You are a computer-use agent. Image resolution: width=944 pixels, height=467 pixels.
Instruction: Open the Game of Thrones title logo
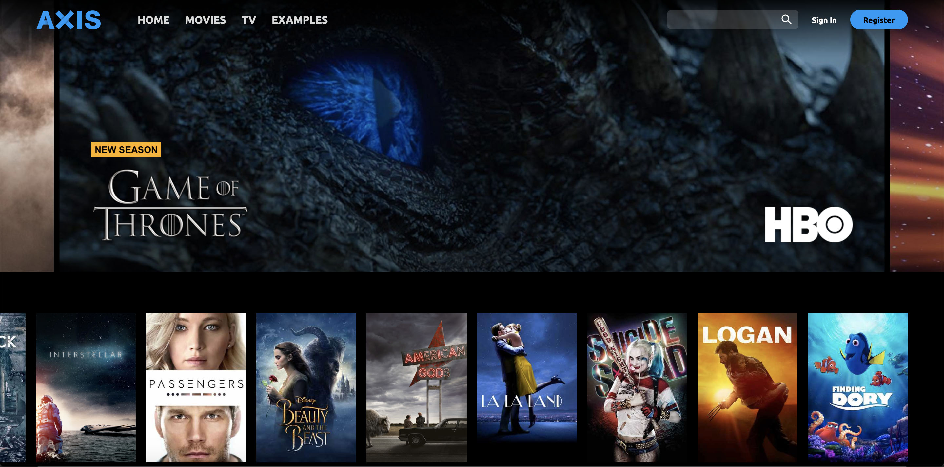pos(170,204)
